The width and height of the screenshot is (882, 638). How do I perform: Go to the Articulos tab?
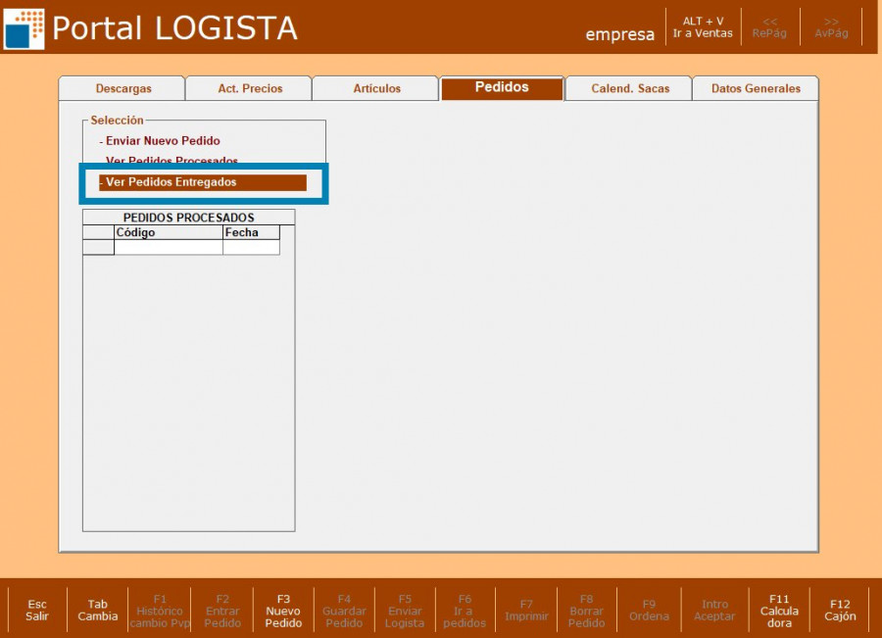pyautogui.click(x=376, y=89)
